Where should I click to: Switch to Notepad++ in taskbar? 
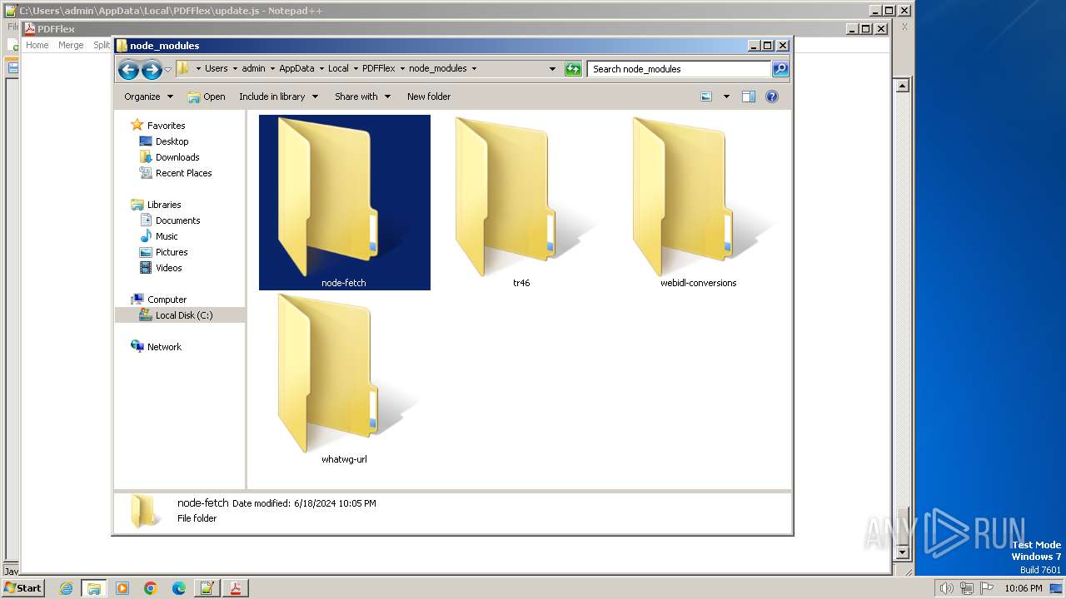tap(207, 588)
